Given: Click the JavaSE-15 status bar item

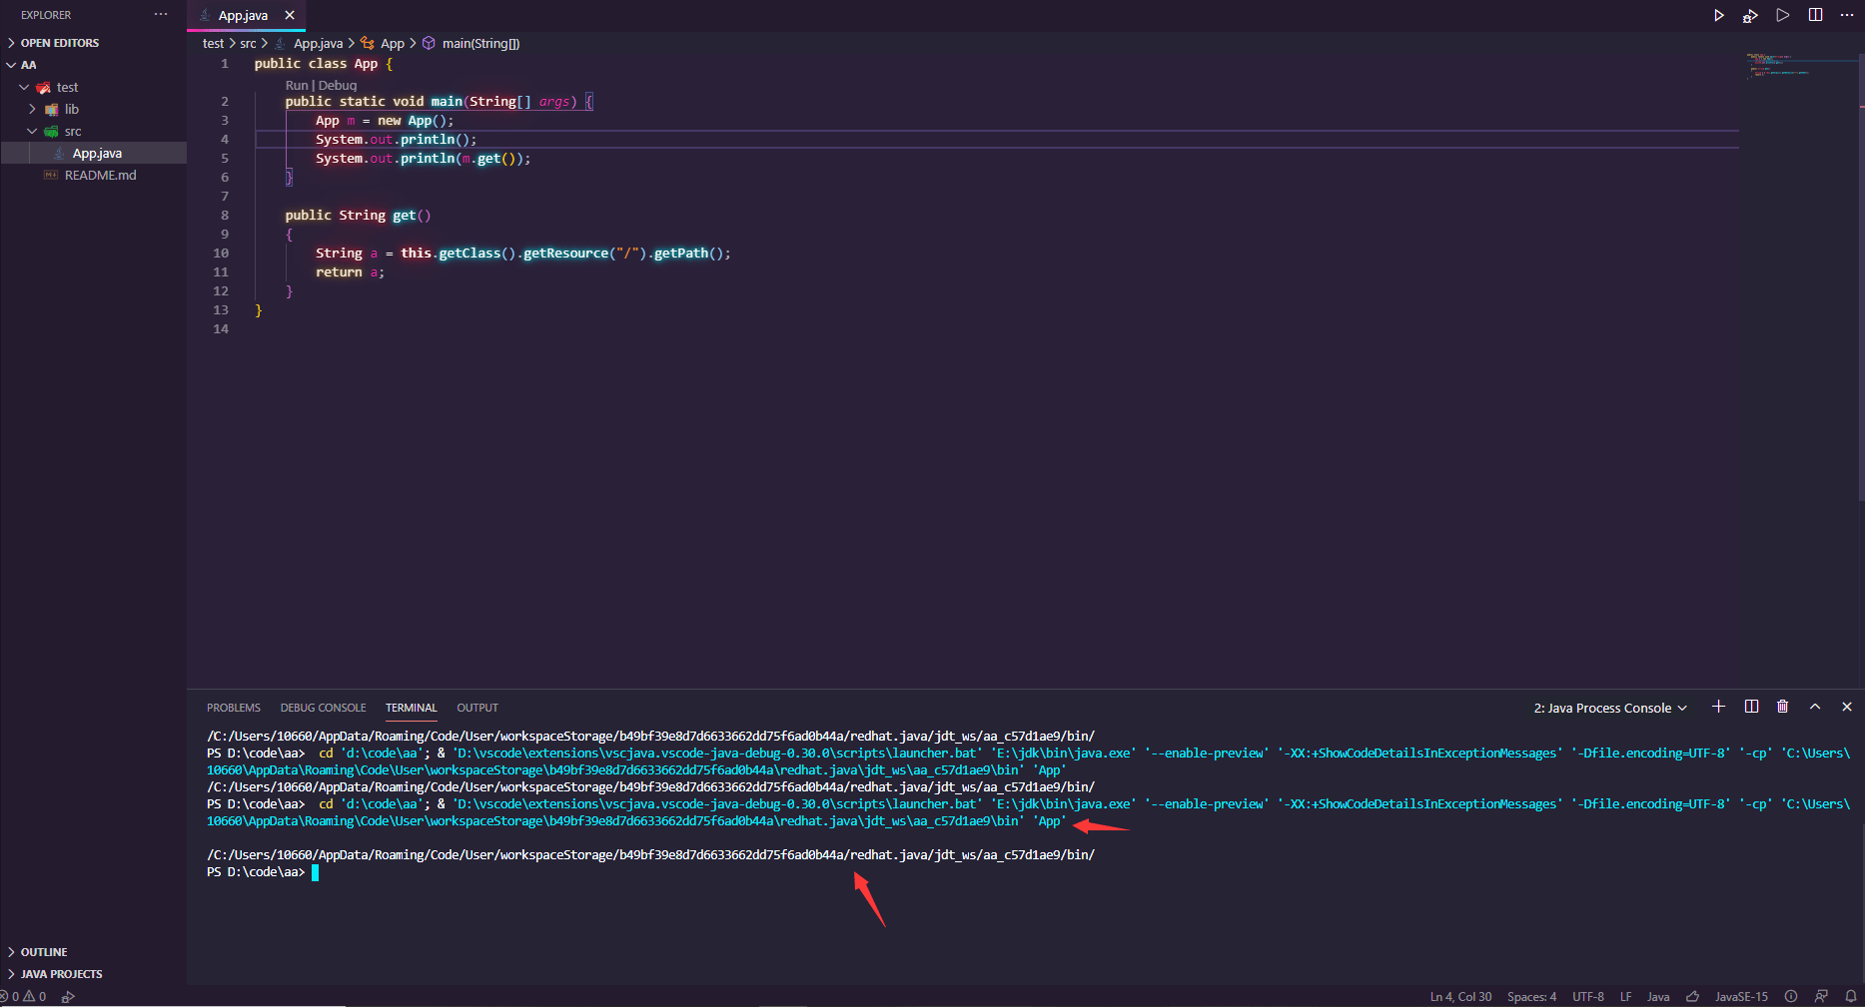Looking at the screenshot, I should point(1740,996).
